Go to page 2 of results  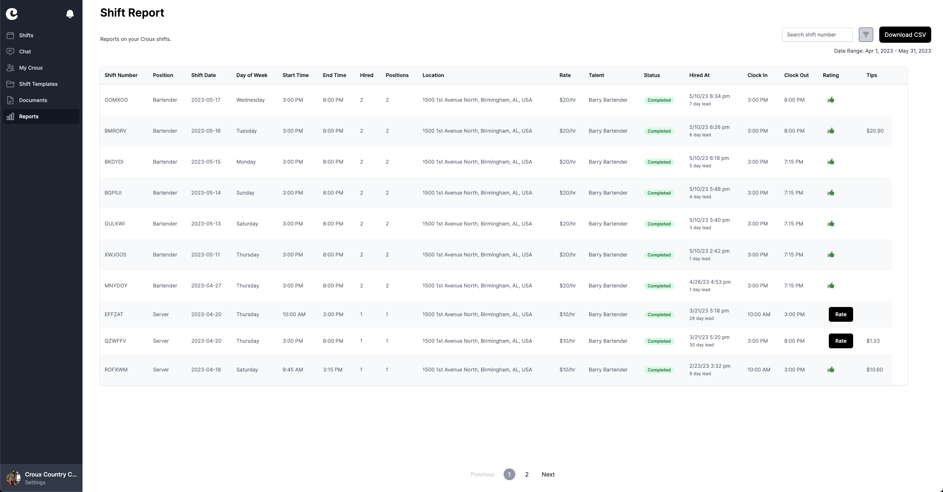coord(527,474)
